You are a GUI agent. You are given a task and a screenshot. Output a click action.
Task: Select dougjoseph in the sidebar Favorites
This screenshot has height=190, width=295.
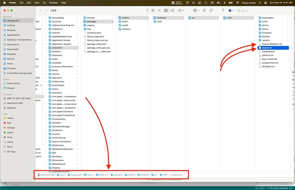coord(18,20)
